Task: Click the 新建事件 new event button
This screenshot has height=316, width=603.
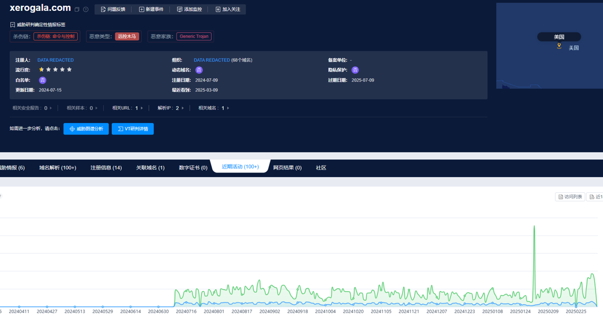Action: pyautogui.click(x=151, y=9)
